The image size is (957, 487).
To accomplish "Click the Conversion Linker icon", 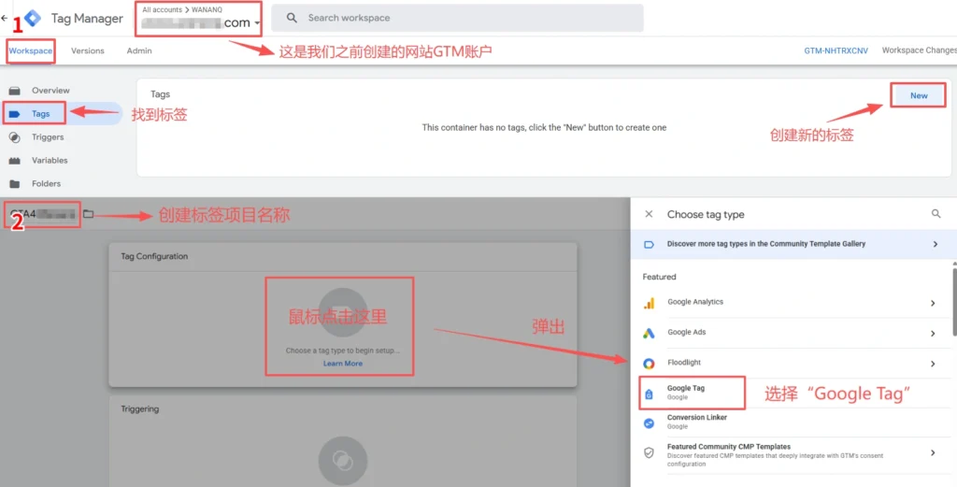I will [x=649, y=423].
